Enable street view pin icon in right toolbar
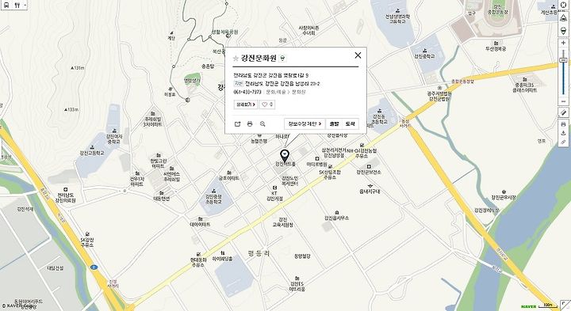Viewport: 571px width, 311px height. click(563, 31)
